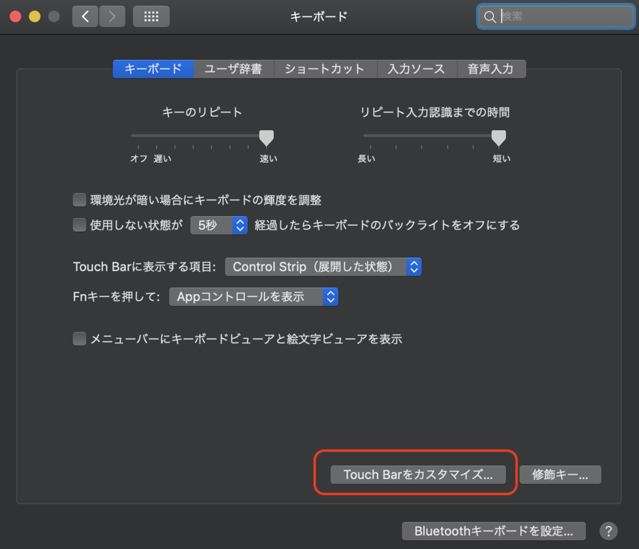The image size is (639, 549).
Task: Open the 音声入力 tab
Action: 491,69
